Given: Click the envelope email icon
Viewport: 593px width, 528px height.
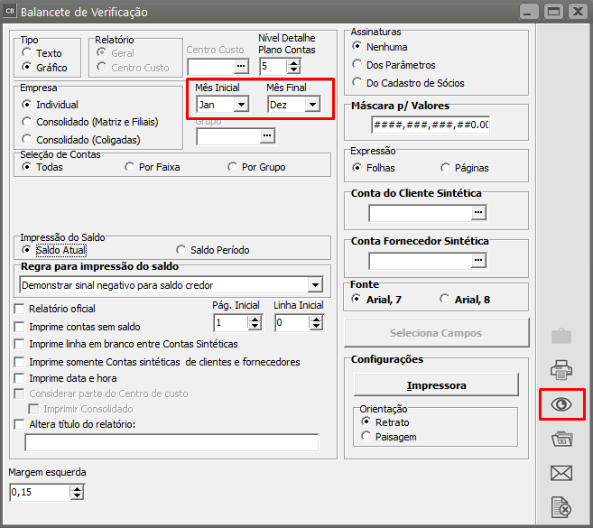Looking at the screenshot, I should pos(561,473).
